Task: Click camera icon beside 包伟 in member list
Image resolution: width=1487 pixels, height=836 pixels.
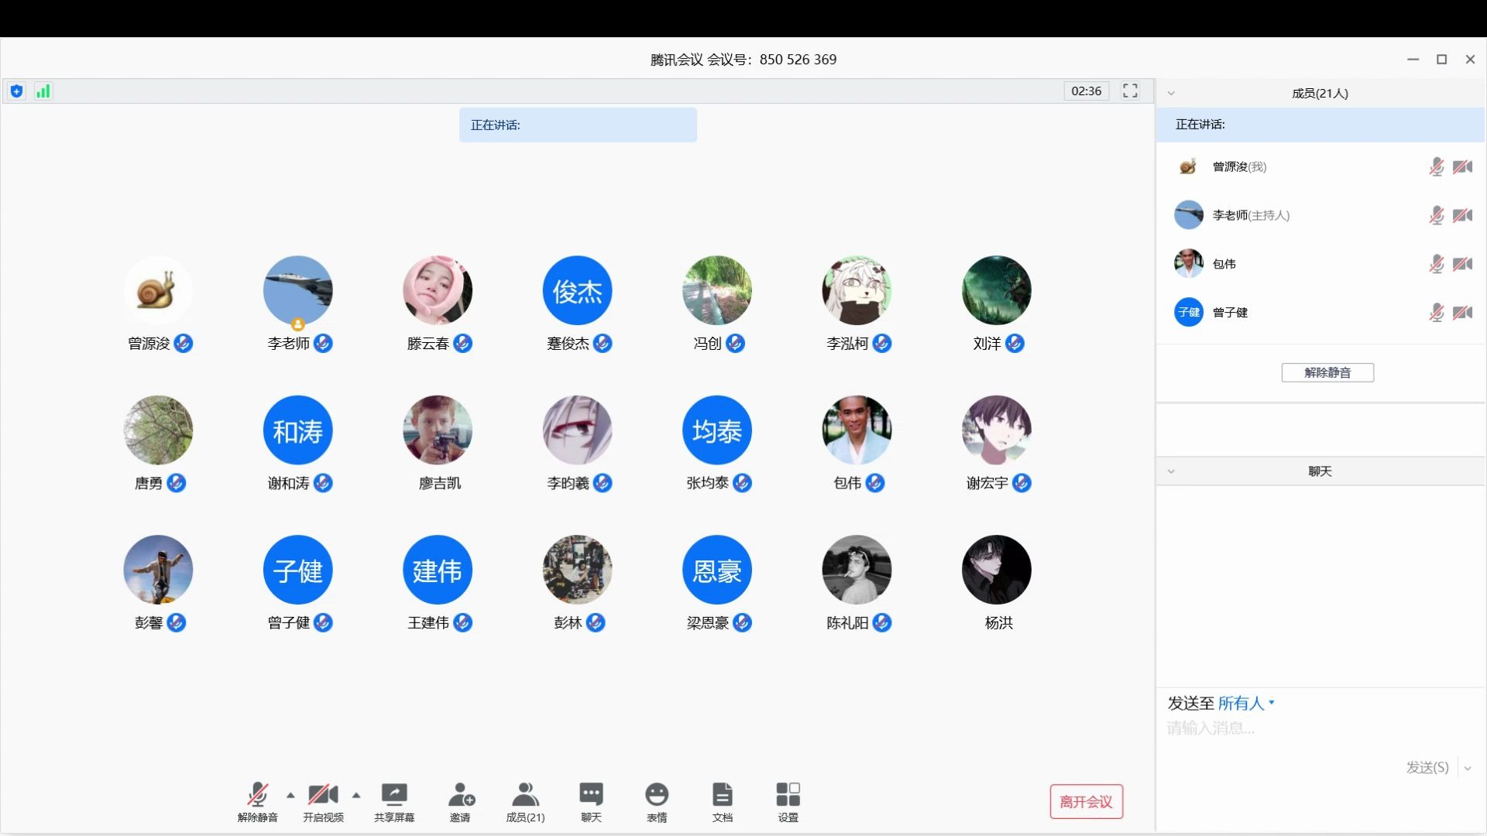Action: (x=1462, y=264)
